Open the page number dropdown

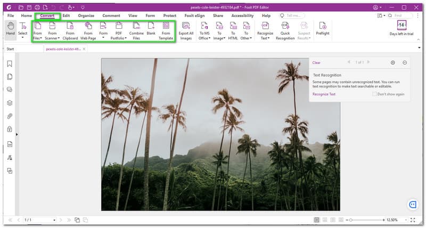click(x=54, y=220)
